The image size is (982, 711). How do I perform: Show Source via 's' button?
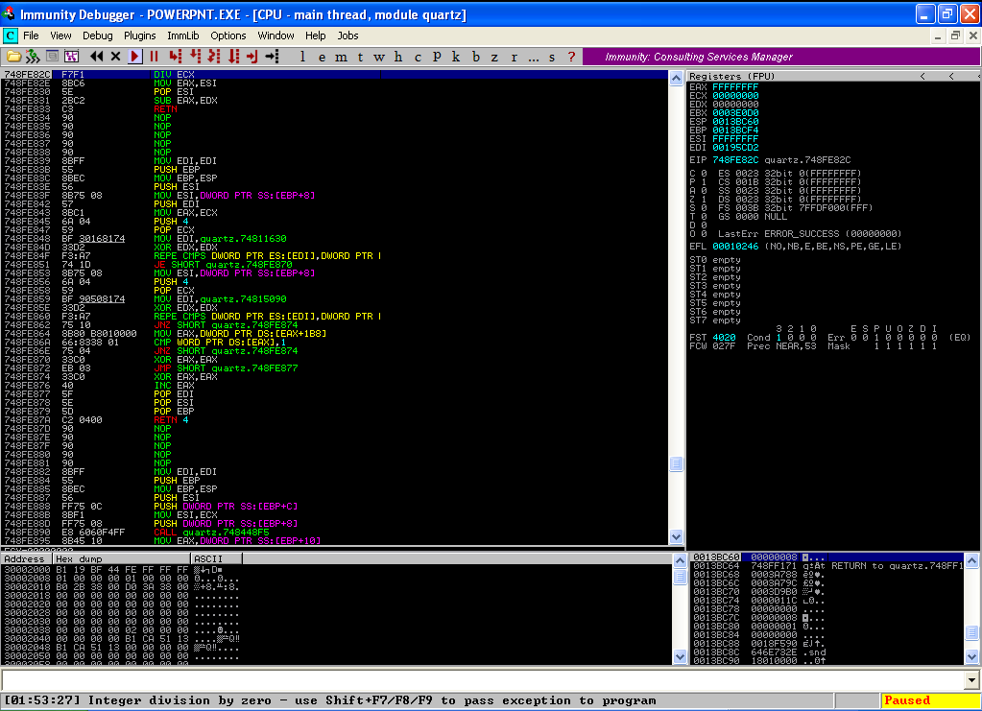point(552,57)
